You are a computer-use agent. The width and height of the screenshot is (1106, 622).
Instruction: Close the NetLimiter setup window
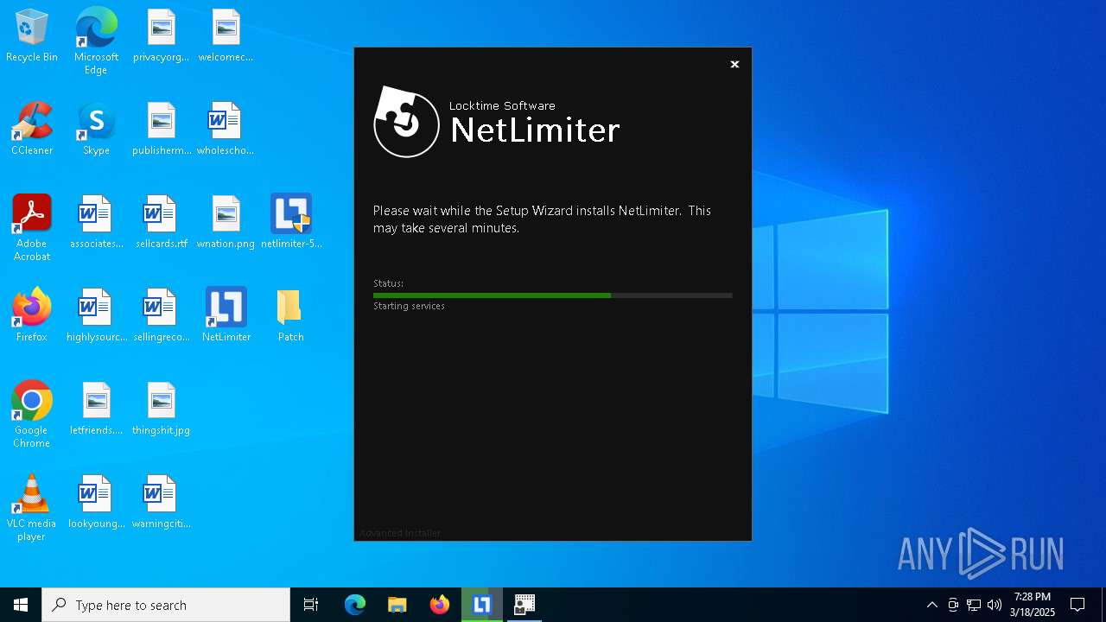click(x=734, y=64)
